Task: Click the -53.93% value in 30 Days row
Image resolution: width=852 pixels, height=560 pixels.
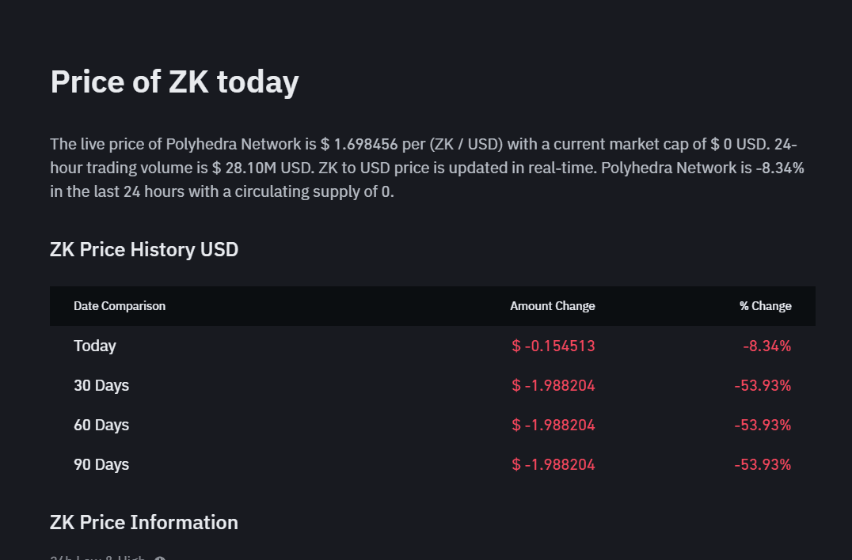Action: [763, 385]
